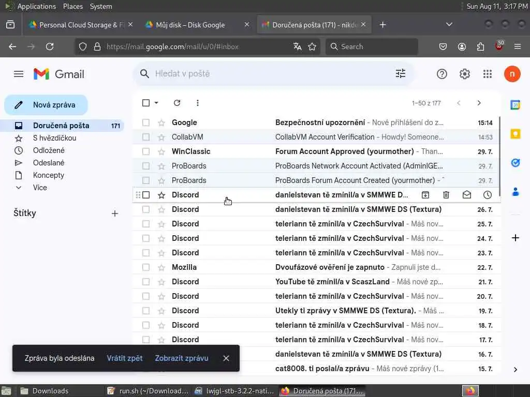530x397 pixels.
Task: List all Firefox tabs dropdown arrow
Action: (449, 24)
